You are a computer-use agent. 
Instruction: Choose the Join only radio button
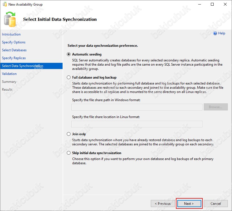click(x=69, y=134)
